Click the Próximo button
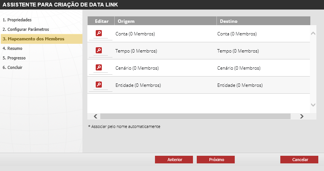The width and height of the screenshot is (324, 171). (x=216, y=160)
